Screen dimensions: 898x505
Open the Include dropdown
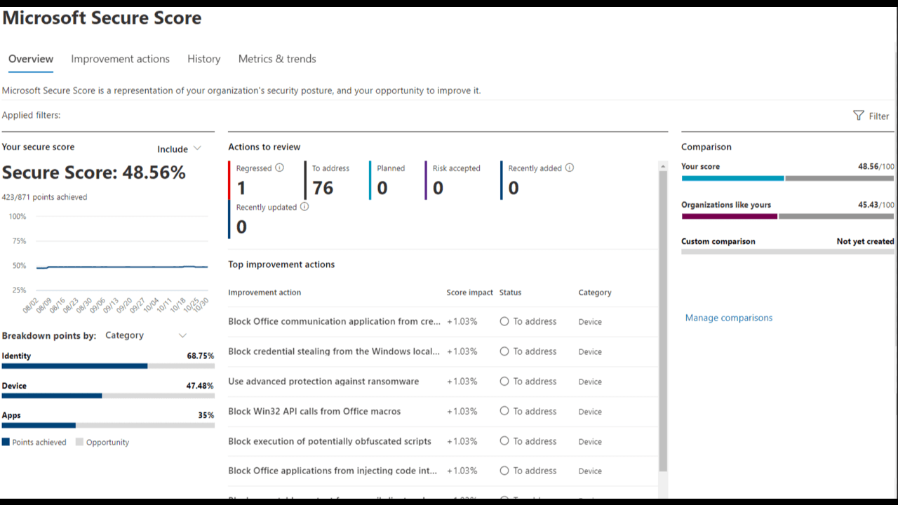(x=180, y=149)
